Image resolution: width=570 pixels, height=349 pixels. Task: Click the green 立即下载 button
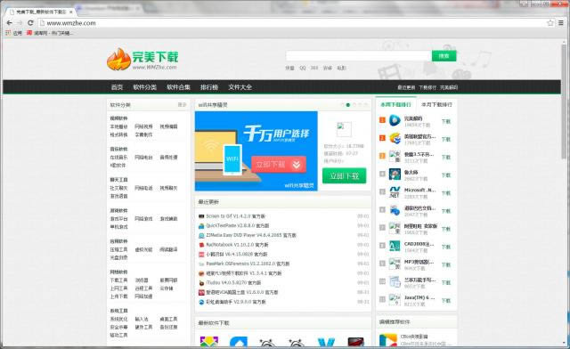click(x=345, y=176)
